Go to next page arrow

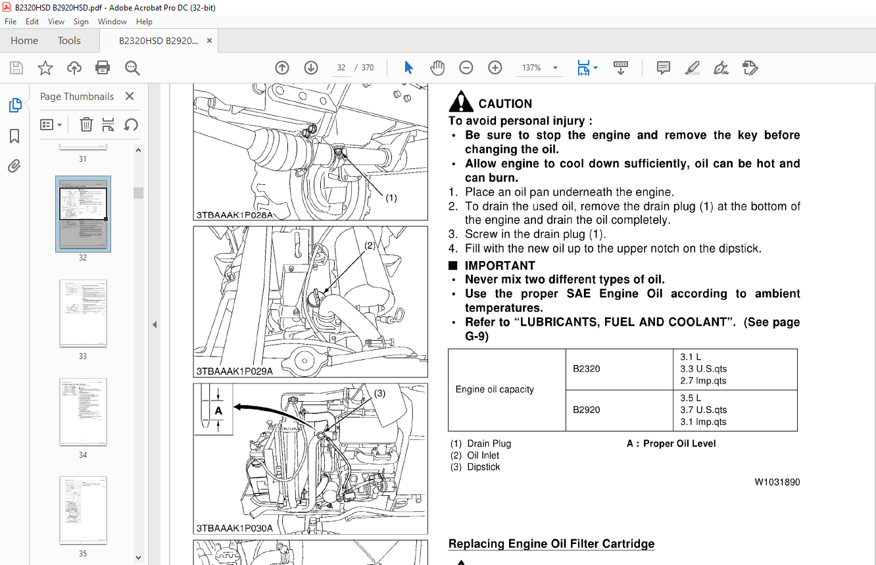point(311,68)
